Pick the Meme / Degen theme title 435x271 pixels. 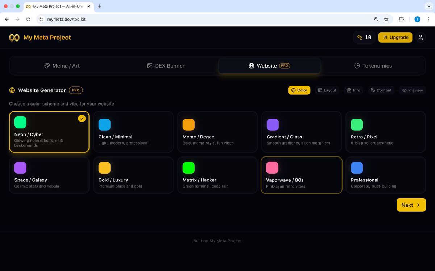(x=198, y=137)
